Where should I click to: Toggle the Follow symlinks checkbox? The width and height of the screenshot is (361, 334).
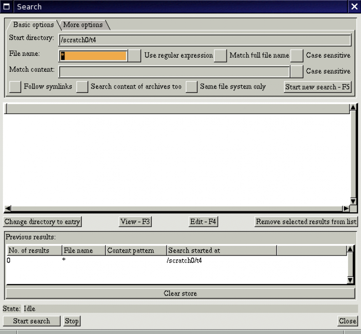[15, 87]
